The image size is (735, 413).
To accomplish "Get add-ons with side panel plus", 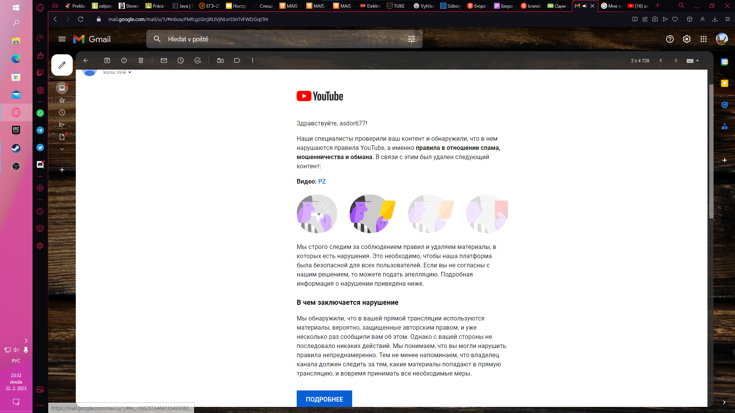I will pyautogui.click(x=725, y=160).
